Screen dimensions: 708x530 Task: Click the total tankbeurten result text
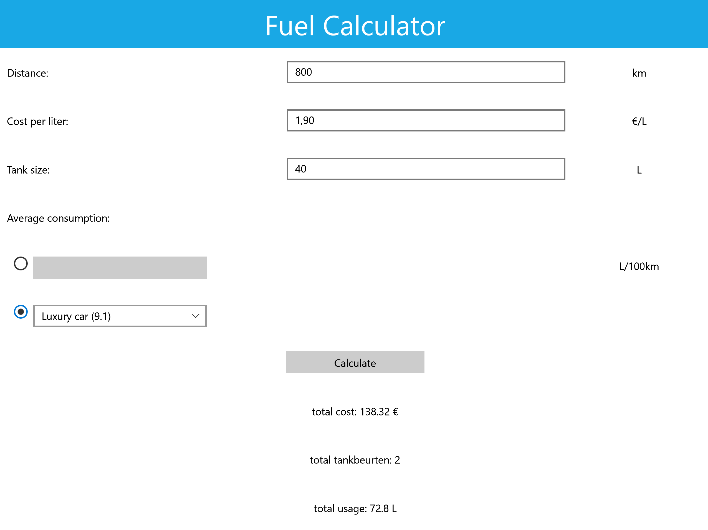point(355,460)
